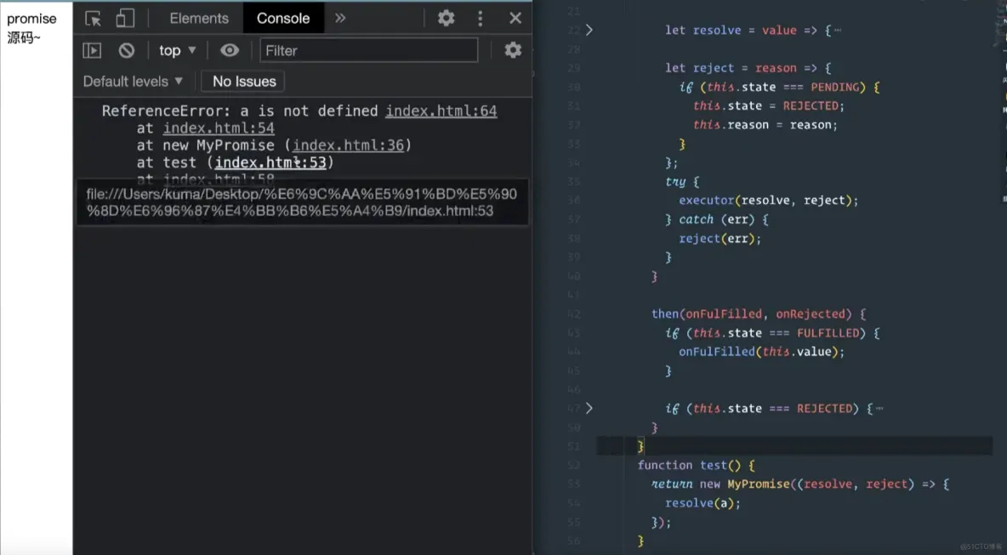The height and width of the screenshot is (555, 1007).
Task: Toggle the live expression eye icon
Action: [x=230, y=50]
